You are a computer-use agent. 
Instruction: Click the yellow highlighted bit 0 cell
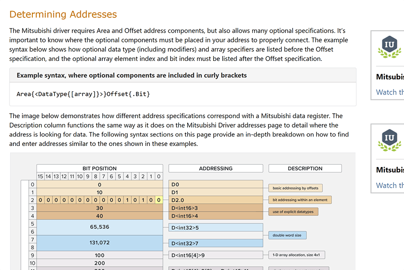[159, 200]
